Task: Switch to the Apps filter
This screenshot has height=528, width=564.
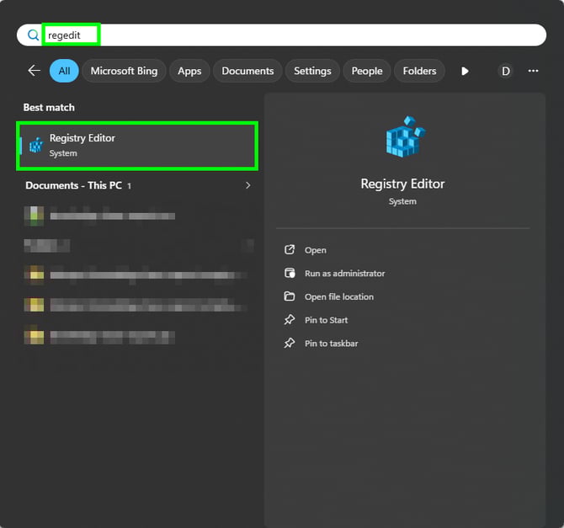Action: click(x=189, y=71)
